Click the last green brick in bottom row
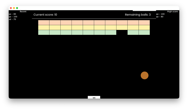The image size is (188, 110). coord(144,33)
